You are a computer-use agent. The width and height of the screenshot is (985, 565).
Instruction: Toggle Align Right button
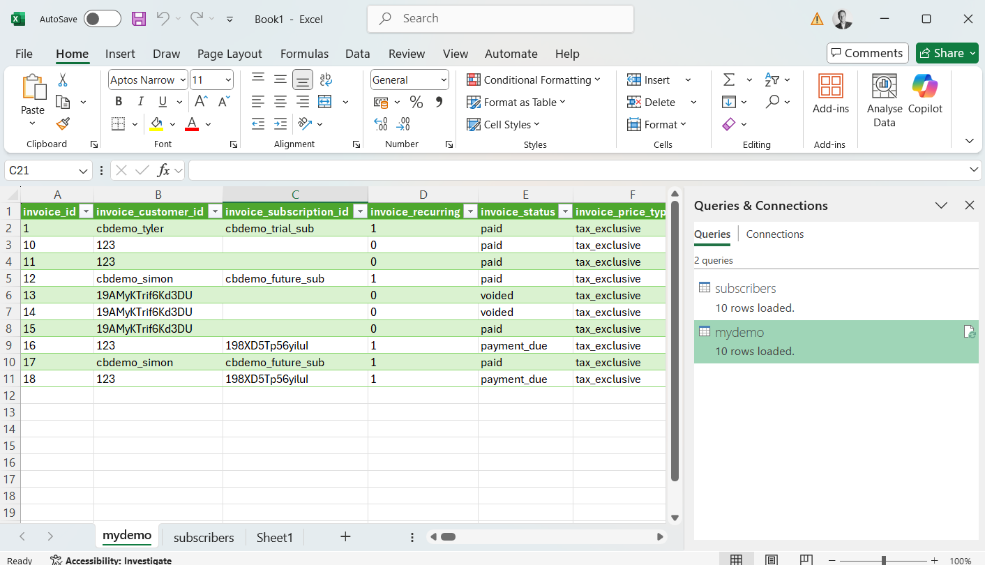click(303, 102)
